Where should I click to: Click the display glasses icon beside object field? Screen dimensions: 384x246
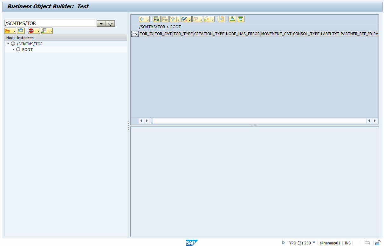[x=110, y=23]
